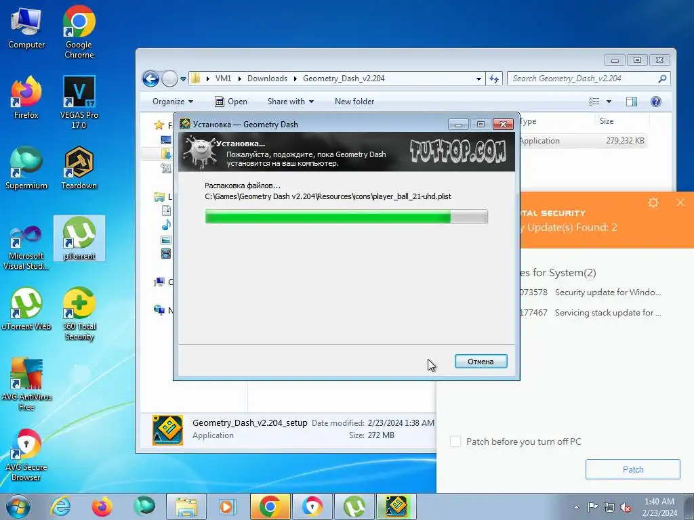
Task: Minimize the Geometry Dash installer window
Action: point(458,125)
